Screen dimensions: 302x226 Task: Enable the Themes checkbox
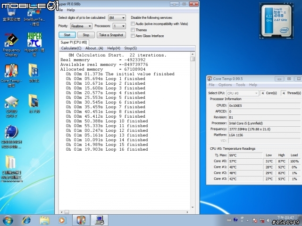click(x=133, y=30)
